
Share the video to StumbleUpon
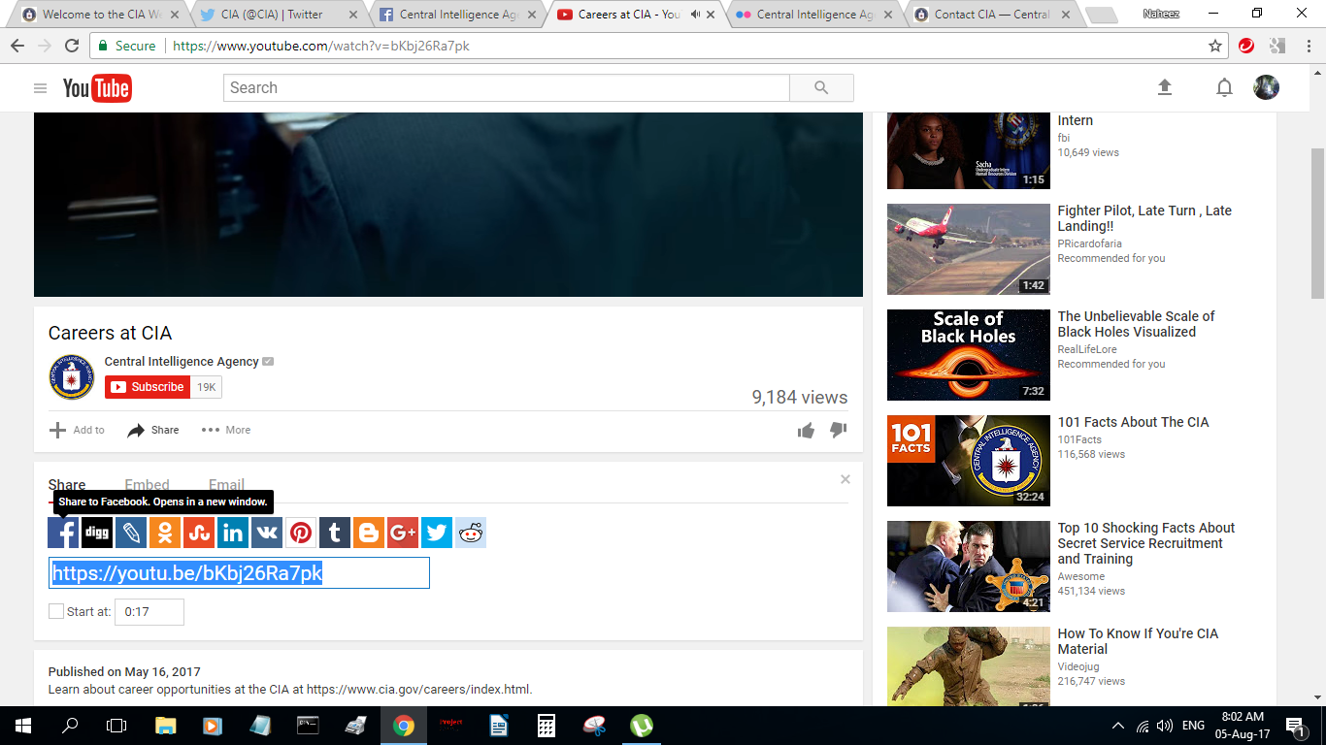[x=199, y=533]
